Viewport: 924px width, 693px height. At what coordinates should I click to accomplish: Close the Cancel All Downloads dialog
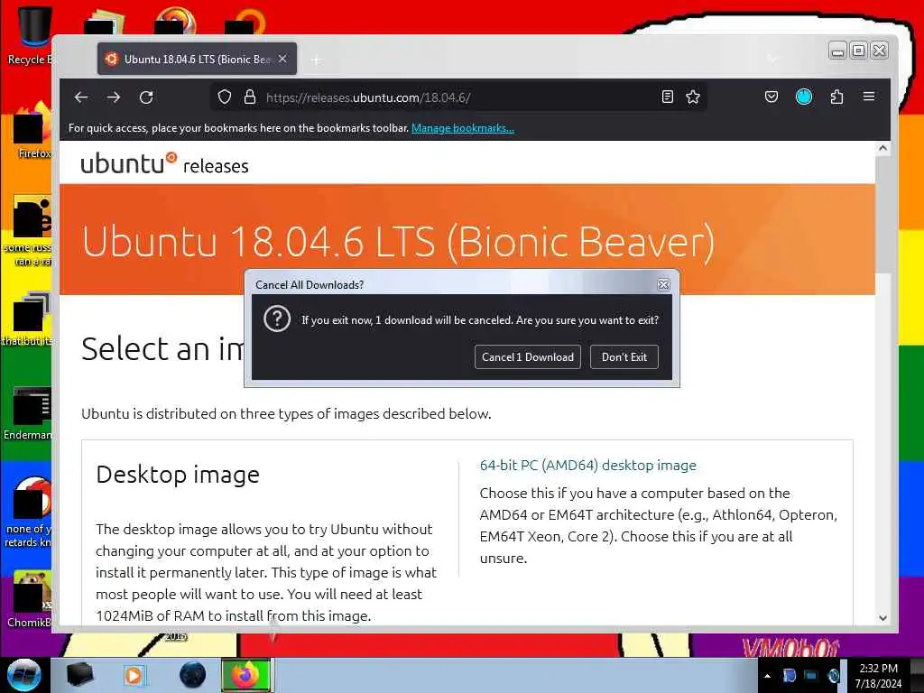[663, 284]
